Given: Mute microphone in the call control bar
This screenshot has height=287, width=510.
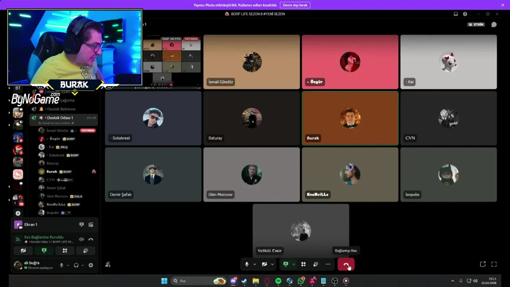Looking at the screenshot, I should [x=247, y=264].
